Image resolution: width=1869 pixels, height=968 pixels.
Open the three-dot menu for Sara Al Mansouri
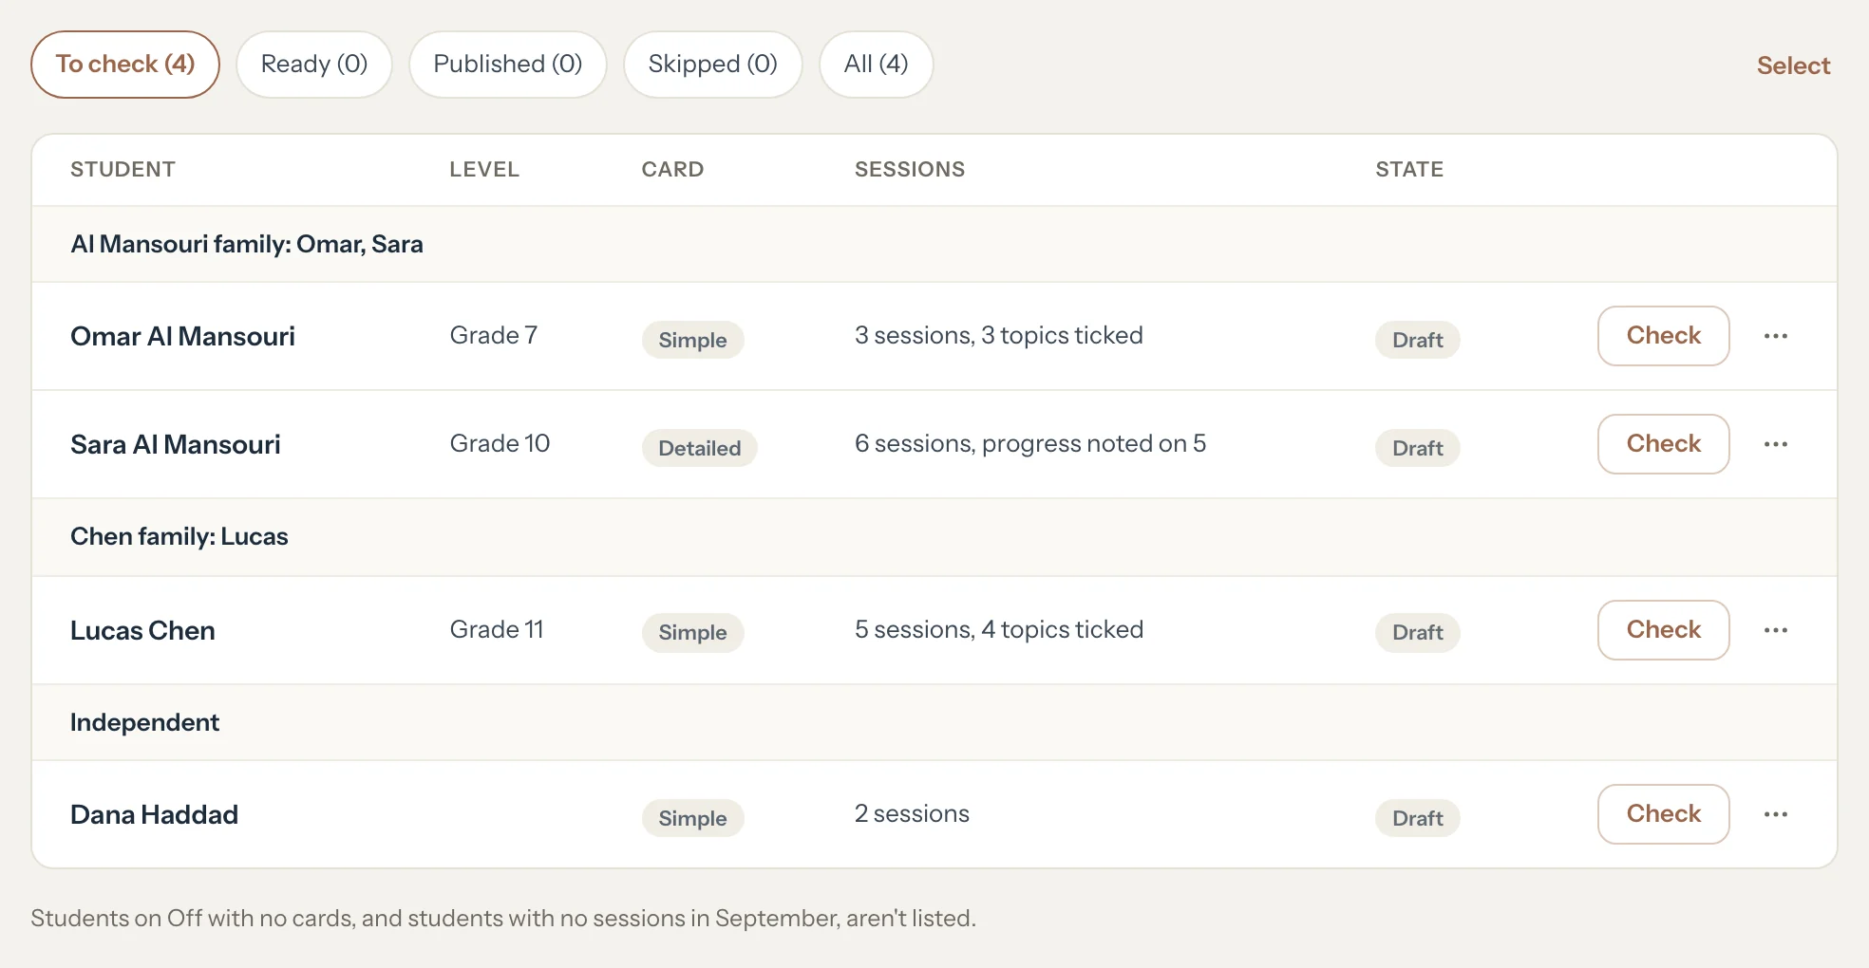click(x=1775, y=444)
